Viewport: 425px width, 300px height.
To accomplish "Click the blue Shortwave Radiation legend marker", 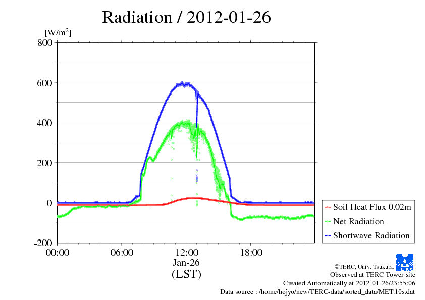I will click(328, 236).
